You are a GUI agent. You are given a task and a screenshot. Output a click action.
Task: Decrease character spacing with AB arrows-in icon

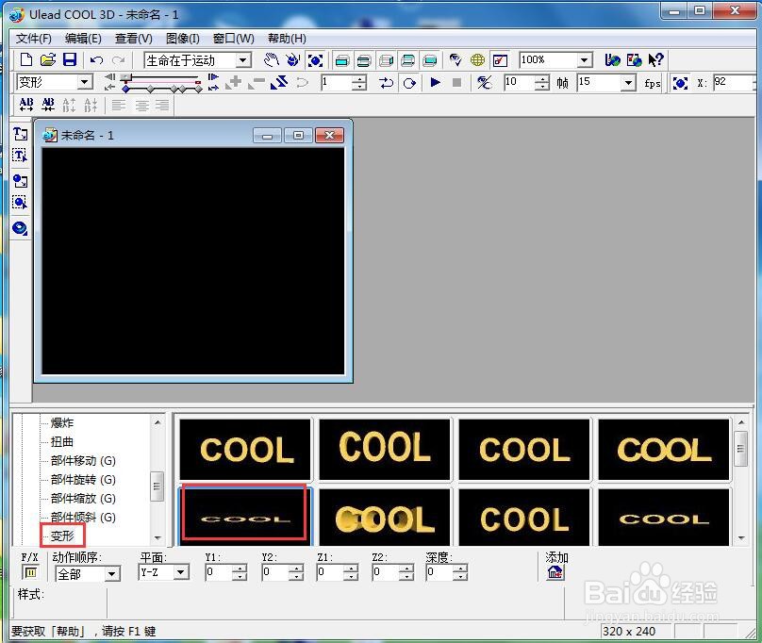(48, 105)
